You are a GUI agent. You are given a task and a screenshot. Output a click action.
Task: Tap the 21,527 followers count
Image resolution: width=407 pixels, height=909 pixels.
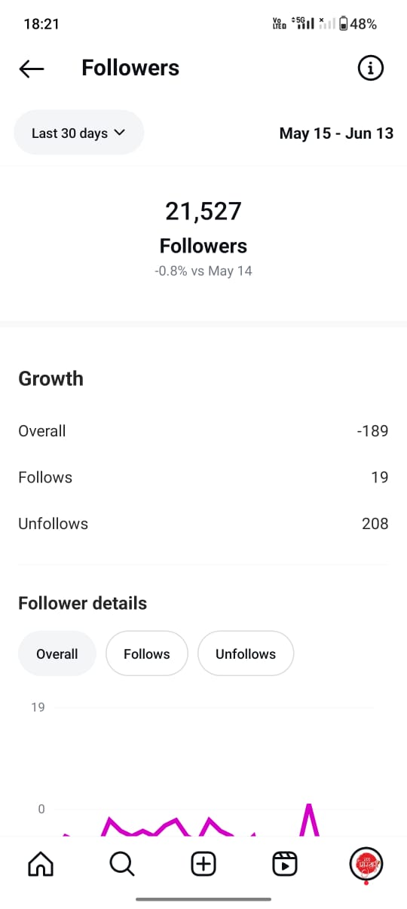pyautogui.click(x=203, y=212)
